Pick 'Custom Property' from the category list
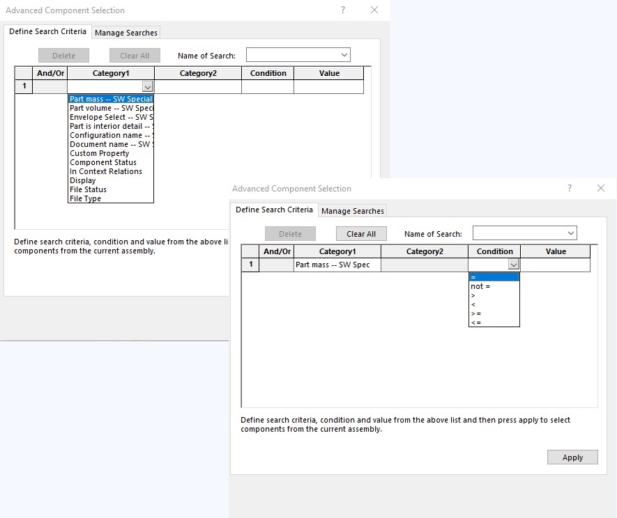The width and height of the screenshot is (617, 518). [x=100, y=153]
